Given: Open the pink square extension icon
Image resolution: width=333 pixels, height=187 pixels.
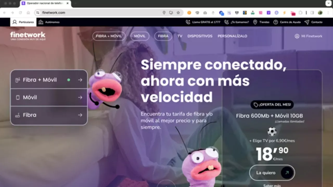Looking at the screenshot, I should [260, 12].
